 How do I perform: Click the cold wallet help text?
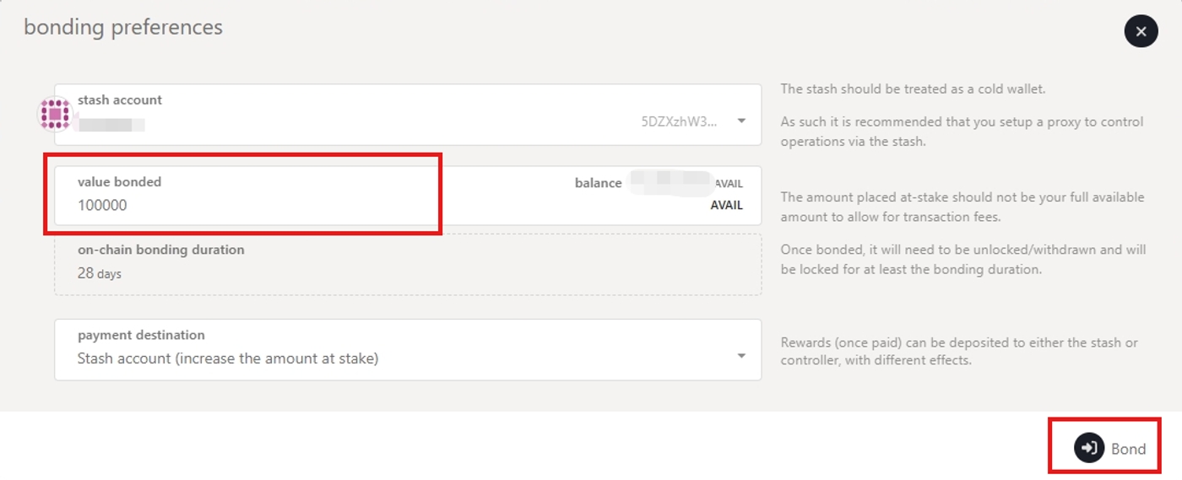tap(913, 89)
